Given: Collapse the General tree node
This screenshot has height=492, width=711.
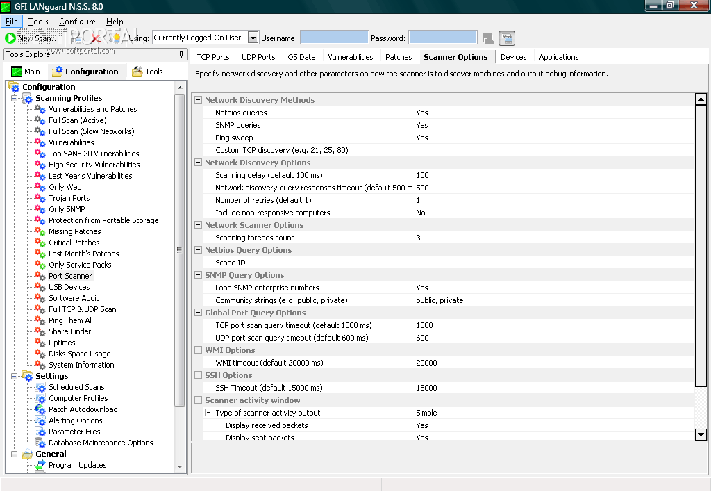Looking at the screenshot, I should tap(14, 454).
